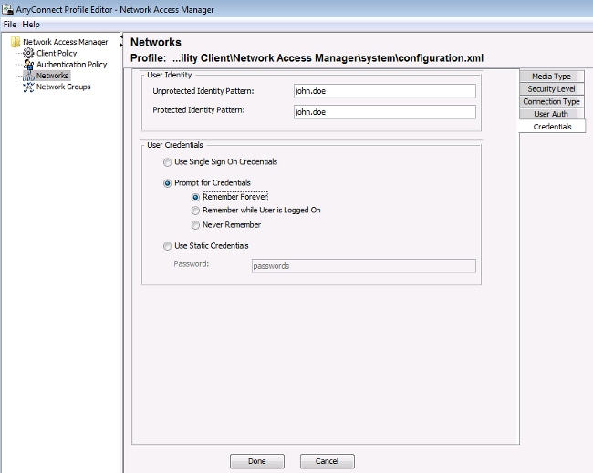Switch to the User Auth tab
This screenshot has height=473, width=593.
pyautogui.click(x=552, y=114)
